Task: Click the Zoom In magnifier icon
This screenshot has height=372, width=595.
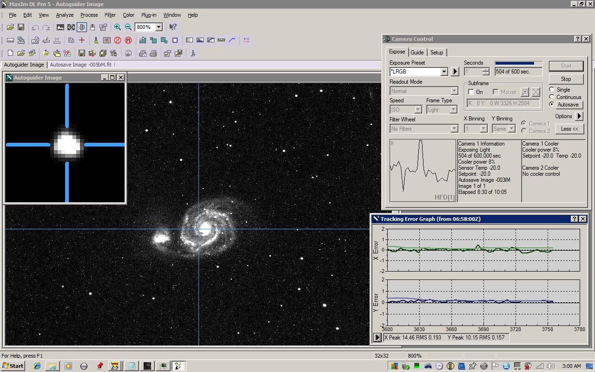Action: click(x=118, y=27)
